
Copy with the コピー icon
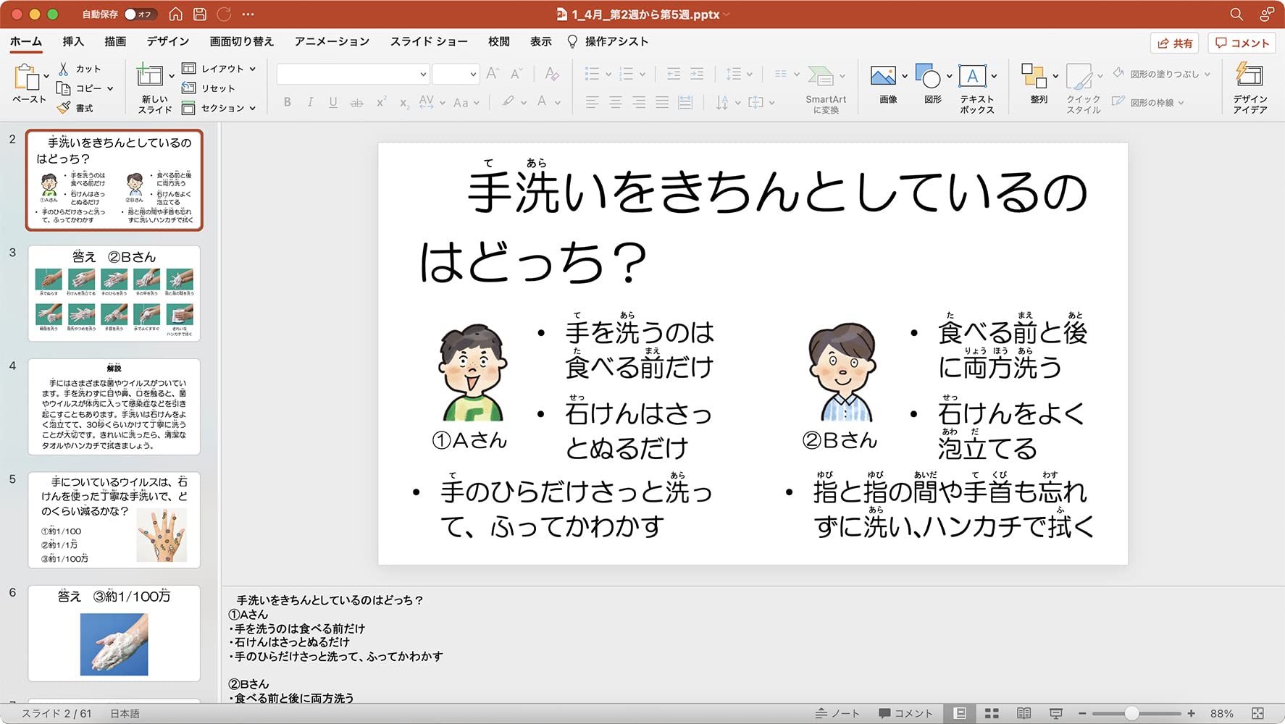click(x=64, y=88)
